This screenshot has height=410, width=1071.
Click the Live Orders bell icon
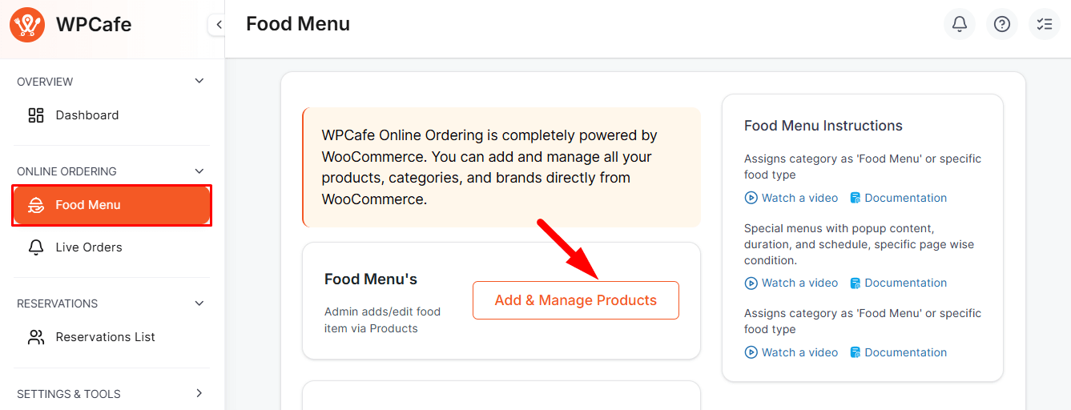(x=36, y=247)
